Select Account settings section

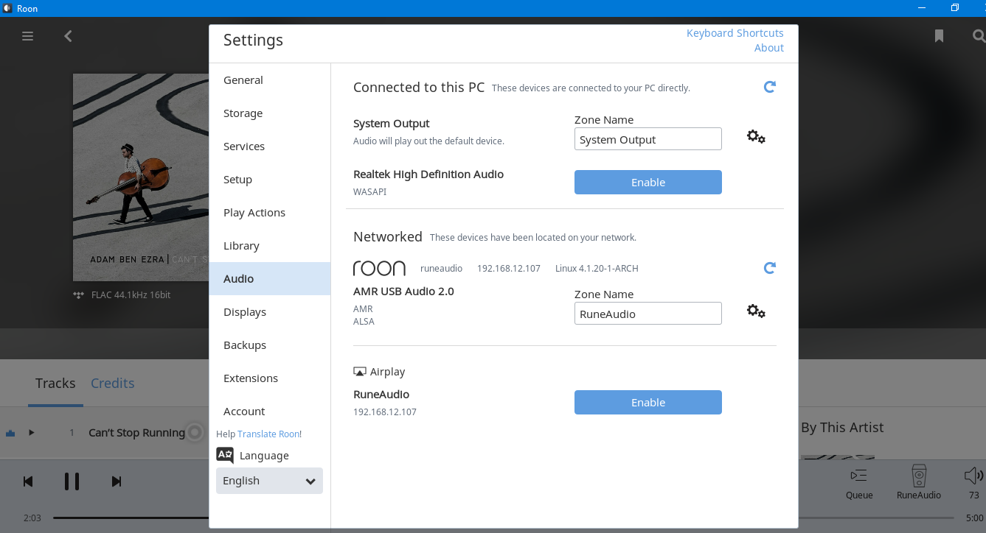(270, 412)
